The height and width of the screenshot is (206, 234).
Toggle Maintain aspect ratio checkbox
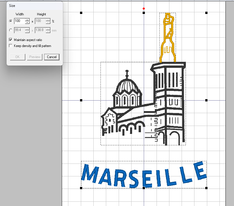click(x=11, y=40)
